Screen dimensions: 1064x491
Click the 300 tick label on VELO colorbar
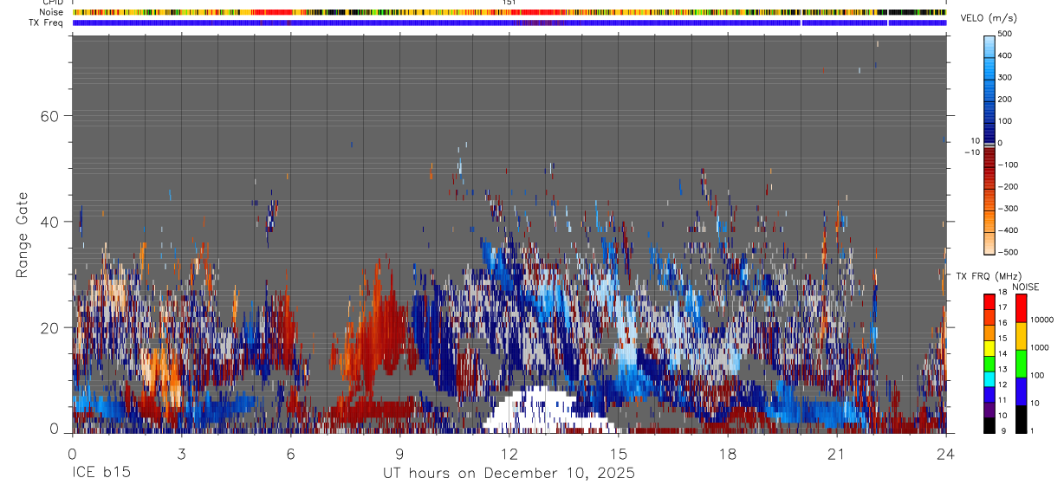pos(1006,77)
